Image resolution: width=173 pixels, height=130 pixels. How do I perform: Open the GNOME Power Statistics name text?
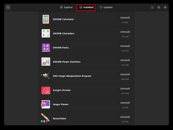coord(66,62)
